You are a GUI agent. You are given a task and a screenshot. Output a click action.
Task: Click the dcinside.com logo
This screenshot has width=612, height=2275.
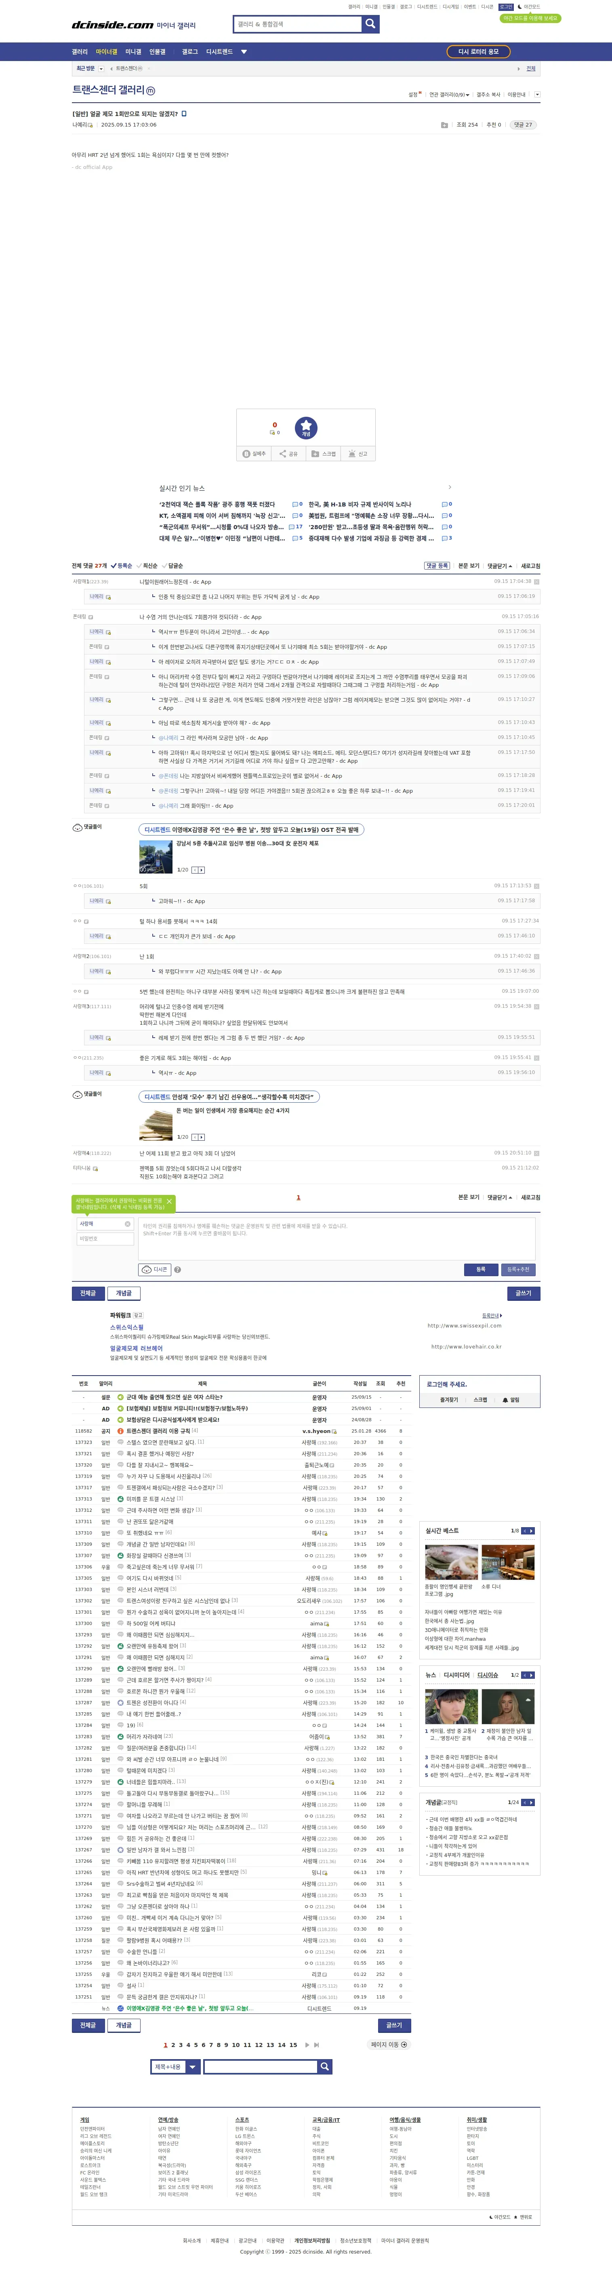pos(112,25)
